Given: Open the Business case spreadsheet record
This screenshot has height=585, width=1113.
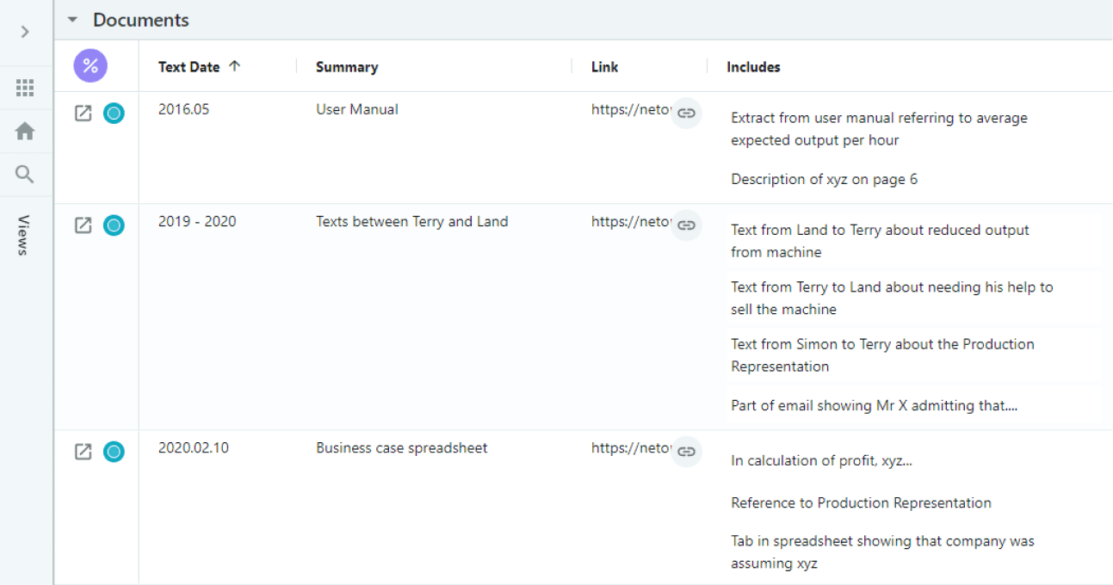Looking at the screenshot, I should click(x=83, y=452).
